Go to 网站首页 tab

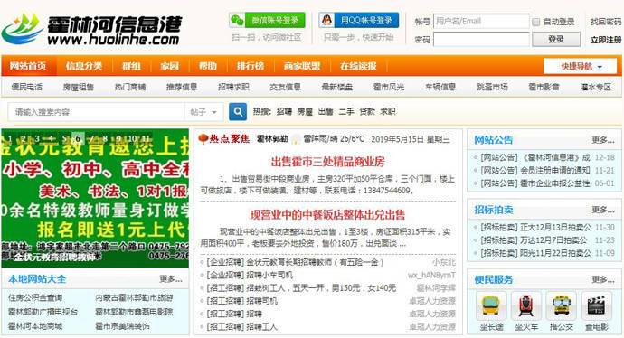click(28, 66)
